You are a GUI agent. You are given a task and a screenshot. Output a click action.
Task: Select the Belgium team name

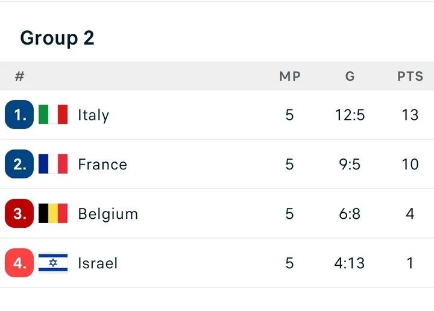point(108,213)
